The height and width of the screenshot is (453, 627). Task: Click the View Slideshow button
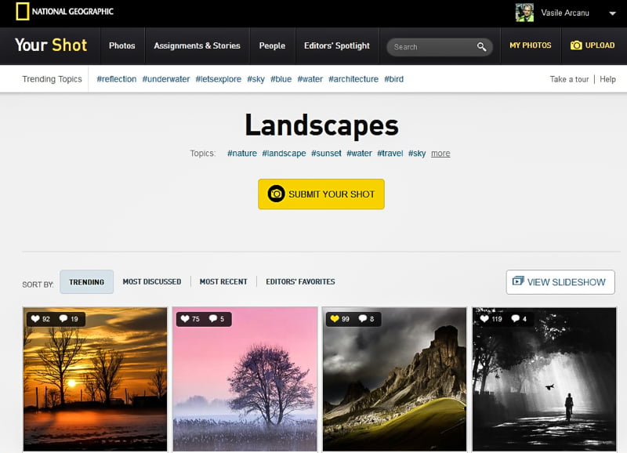[x=560, y=282]
